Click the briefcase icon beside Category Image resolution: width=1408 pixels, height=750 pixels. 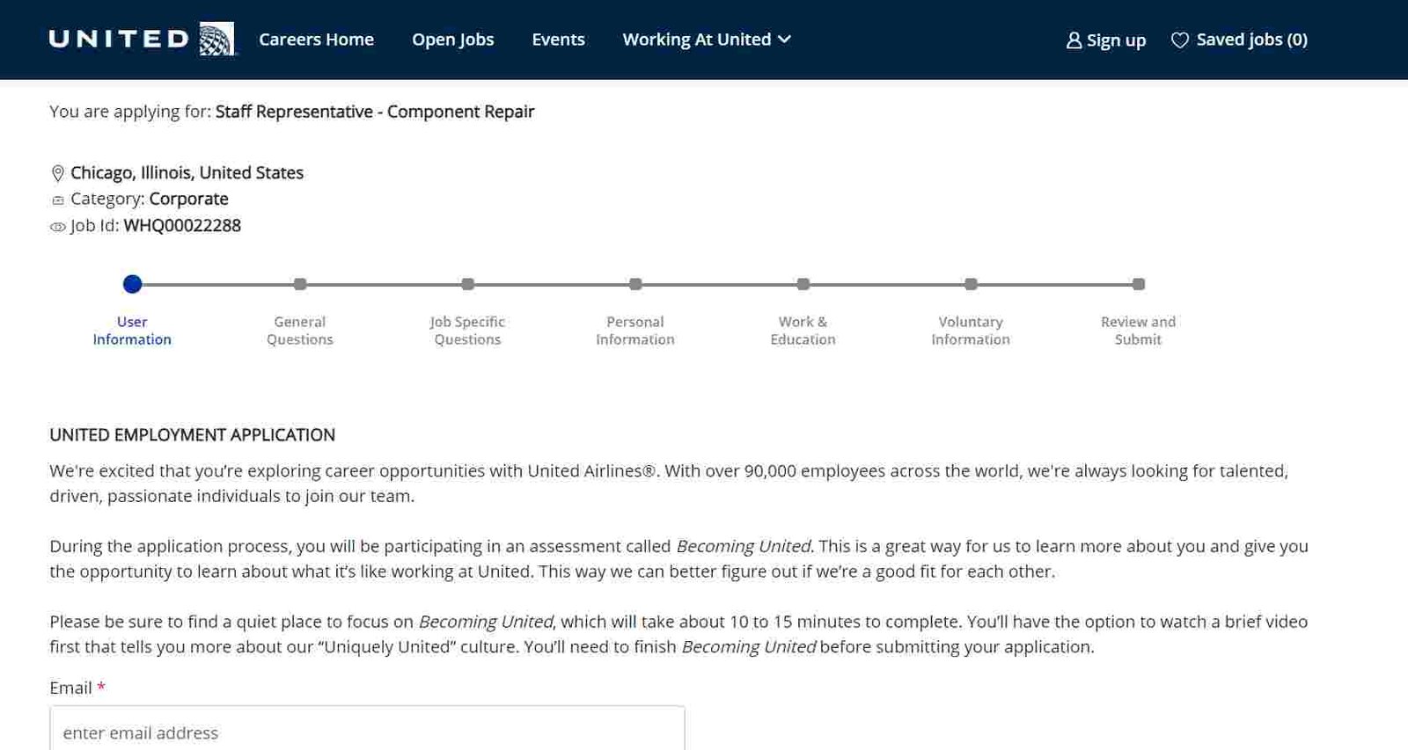(x=58, y=200)
